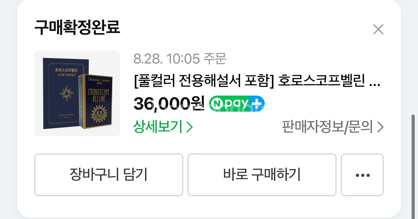This screenshot has width=418, height=219.
Task: Click the gray chevron after 판매자정보/문의
Action: [380, 127]
